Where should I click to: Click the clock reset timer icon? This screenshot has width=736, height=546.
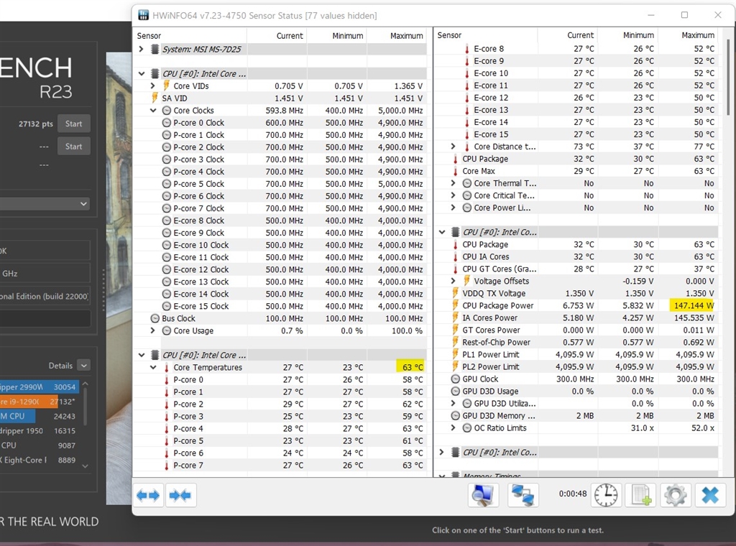606,495
